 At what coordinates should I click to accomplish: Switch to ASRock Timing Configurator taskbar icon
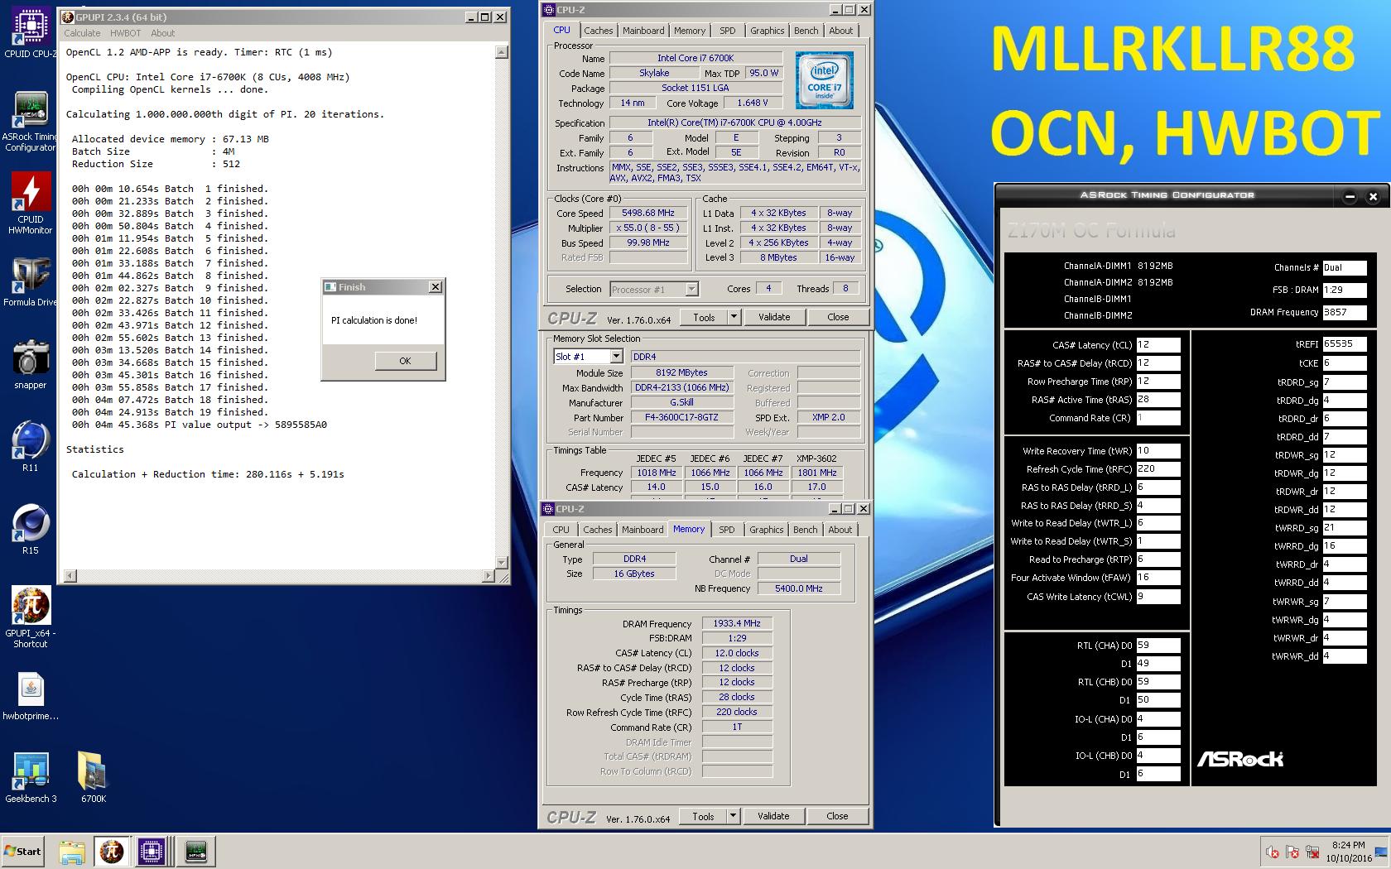click(196, 852)
